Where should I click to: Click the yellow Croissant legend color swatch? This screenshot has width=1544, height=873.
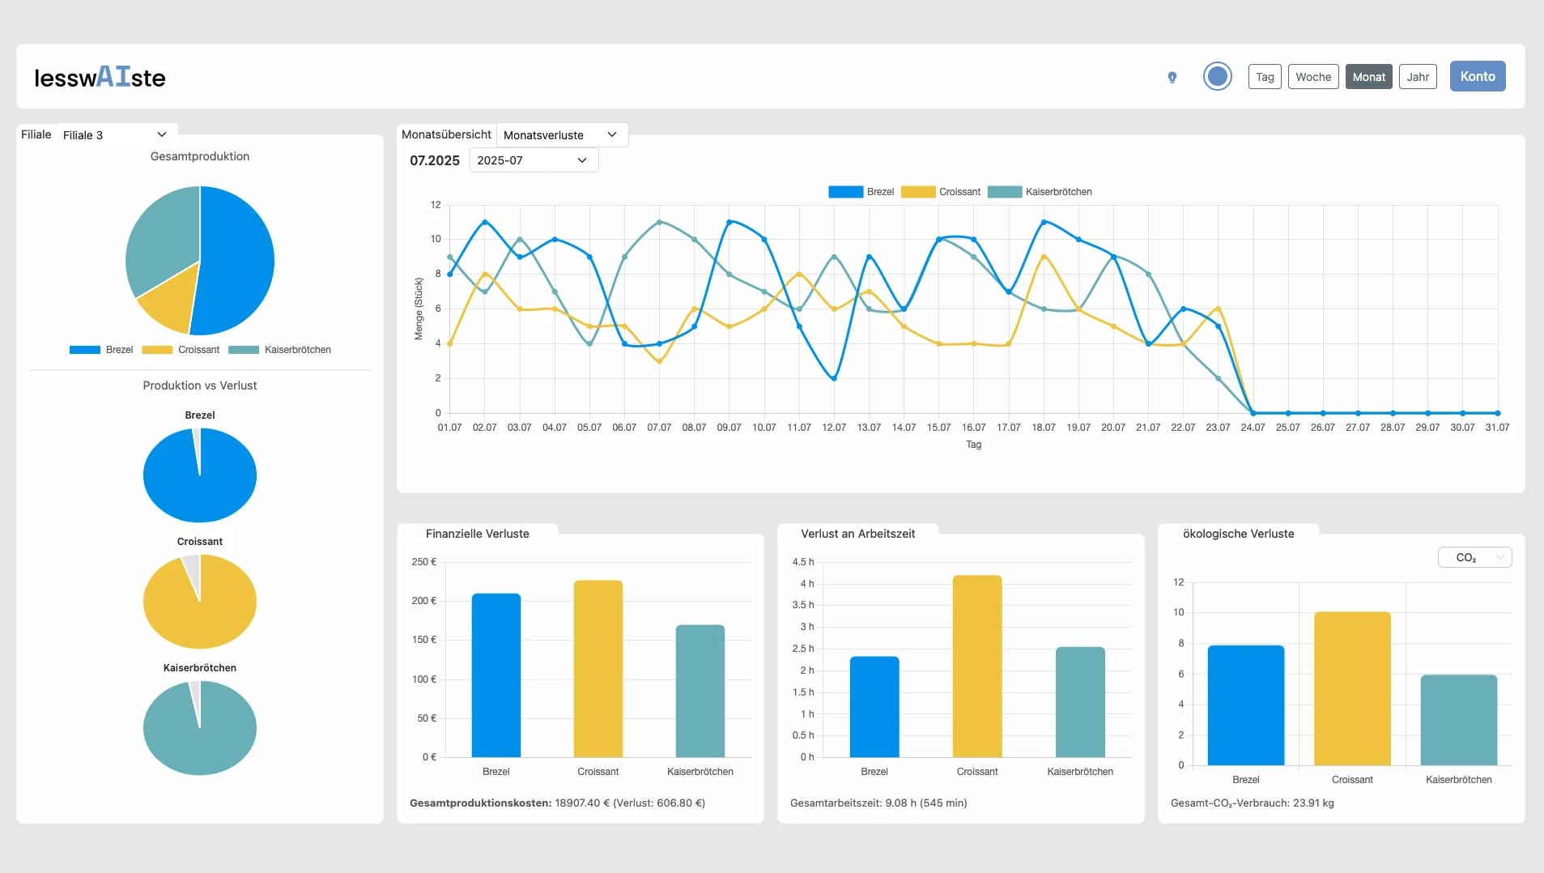coord(158,349)
